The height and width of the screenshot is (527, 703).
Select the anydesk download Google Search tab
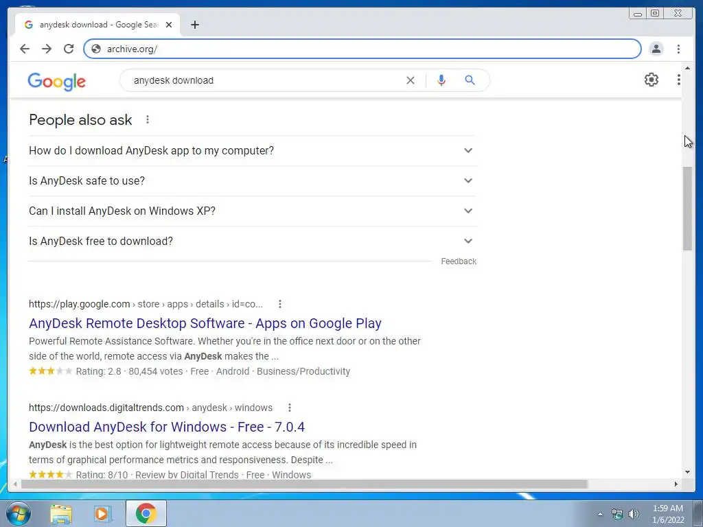97,25
